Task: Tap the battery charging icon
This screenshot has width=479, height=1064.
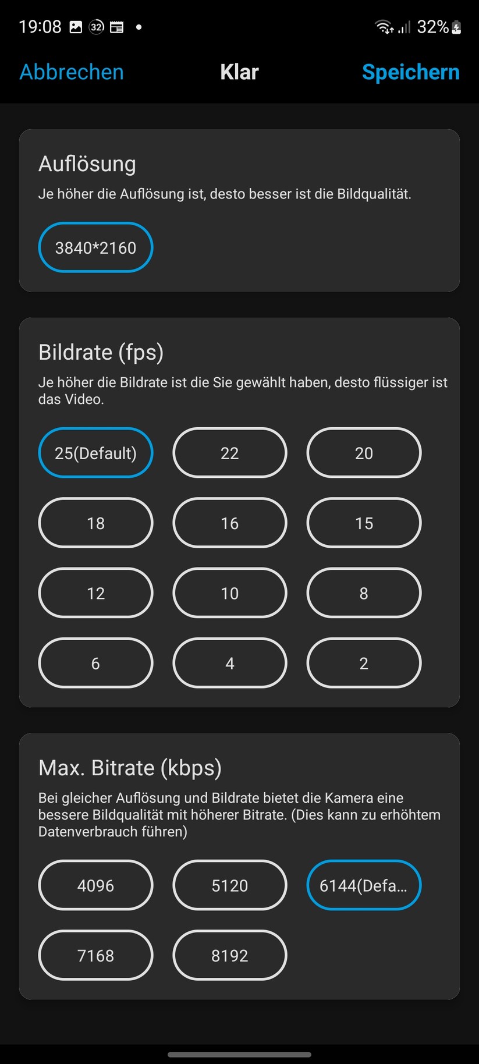Action: [x=457, y=27]
